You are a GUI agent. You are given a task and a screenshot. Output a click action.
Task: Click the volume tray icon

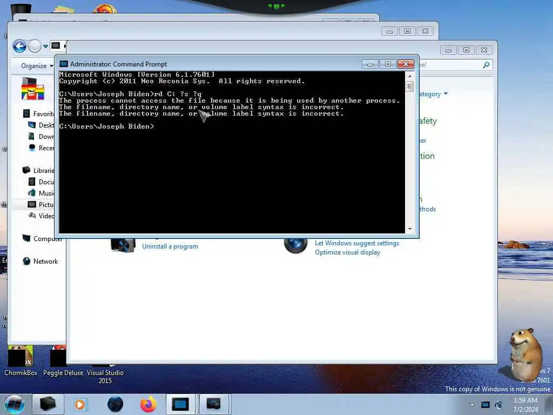coord(498,405)
